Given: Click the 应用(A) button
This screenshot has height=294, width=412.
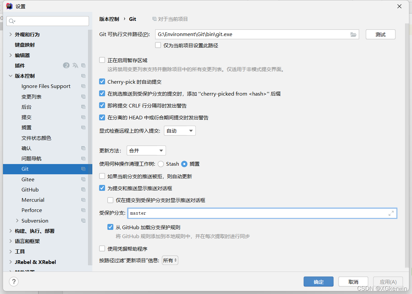Looking at the screenshot, I should coord(388,282).
